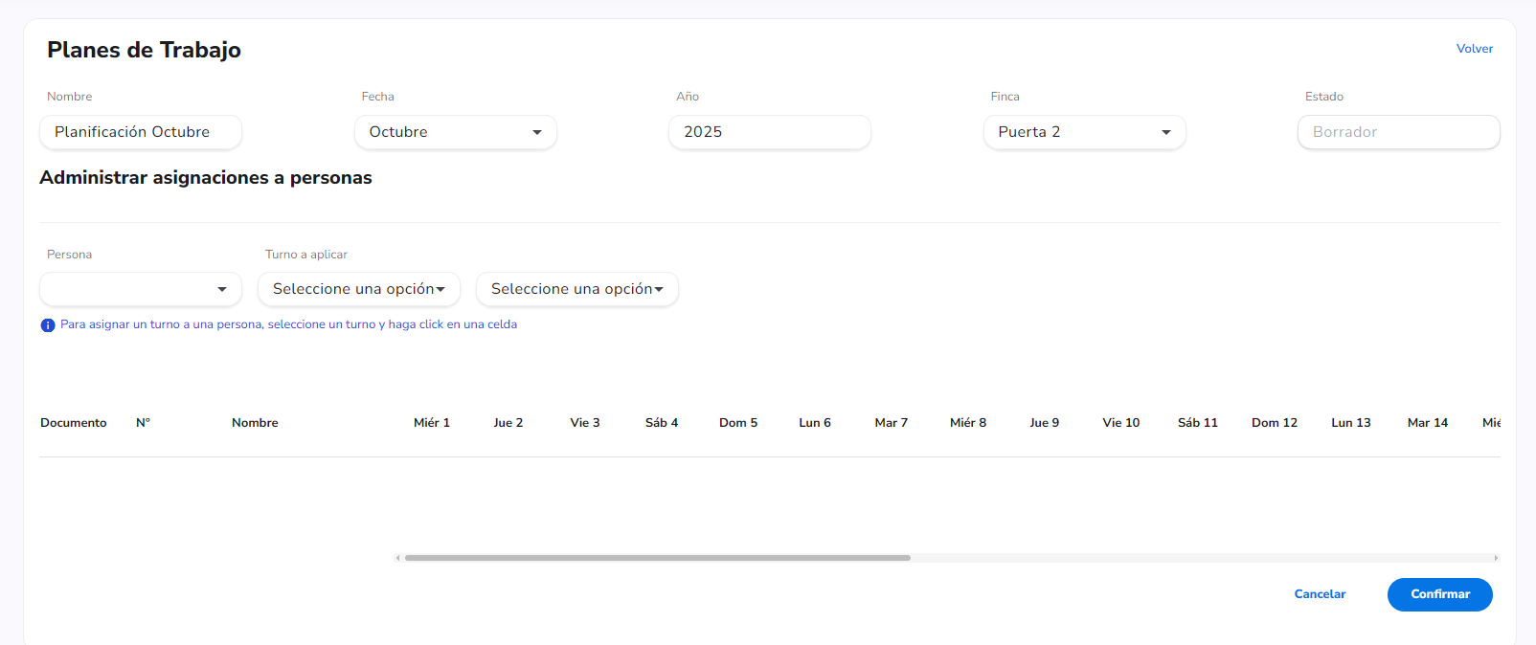Click the Año field showing 2025
The width and height of the screenshot is (1536, 645).
pyautogui.click(x=770, y=132)
